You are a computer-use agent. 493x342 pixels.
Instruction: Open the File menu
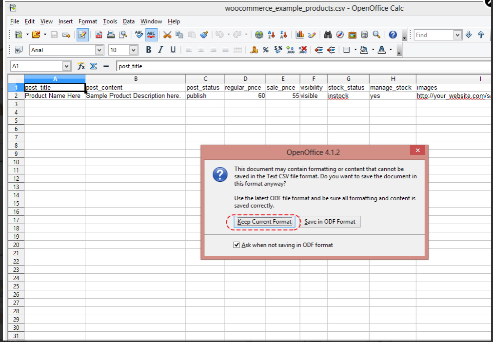coord(15,21)
